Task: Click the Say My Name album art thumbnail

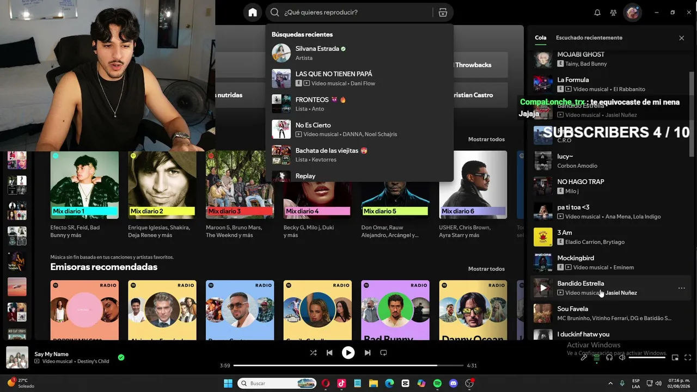Action: pyautogui.click(x=17, y=358)
